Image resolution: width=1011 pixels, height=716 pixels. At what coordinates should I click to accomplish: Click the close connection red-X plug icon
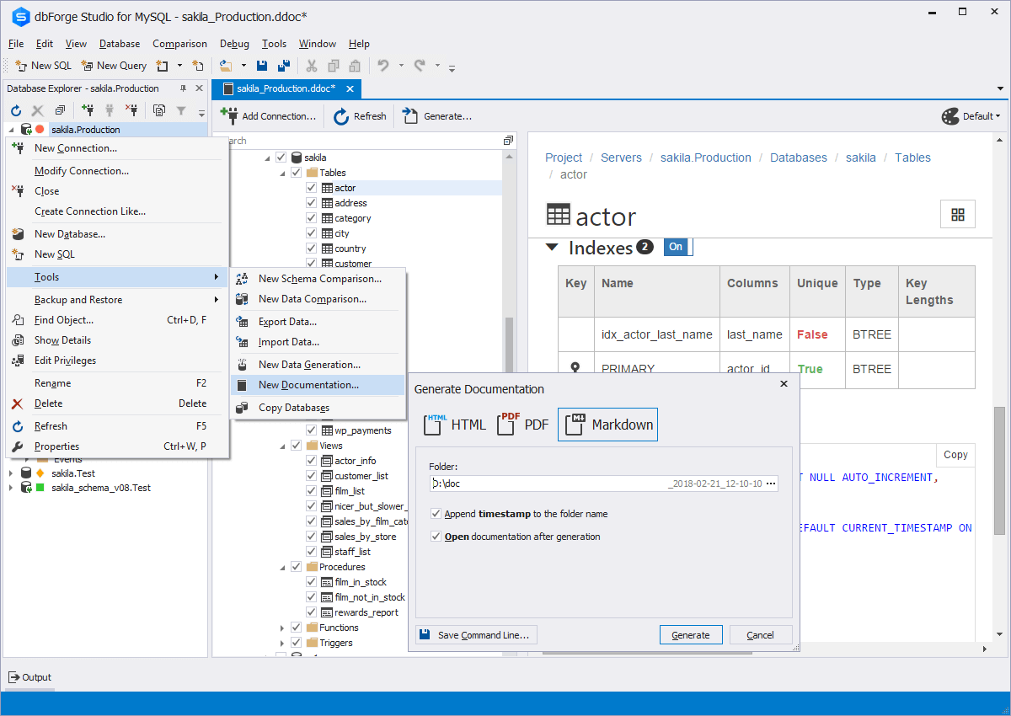(x=131, y=110)
